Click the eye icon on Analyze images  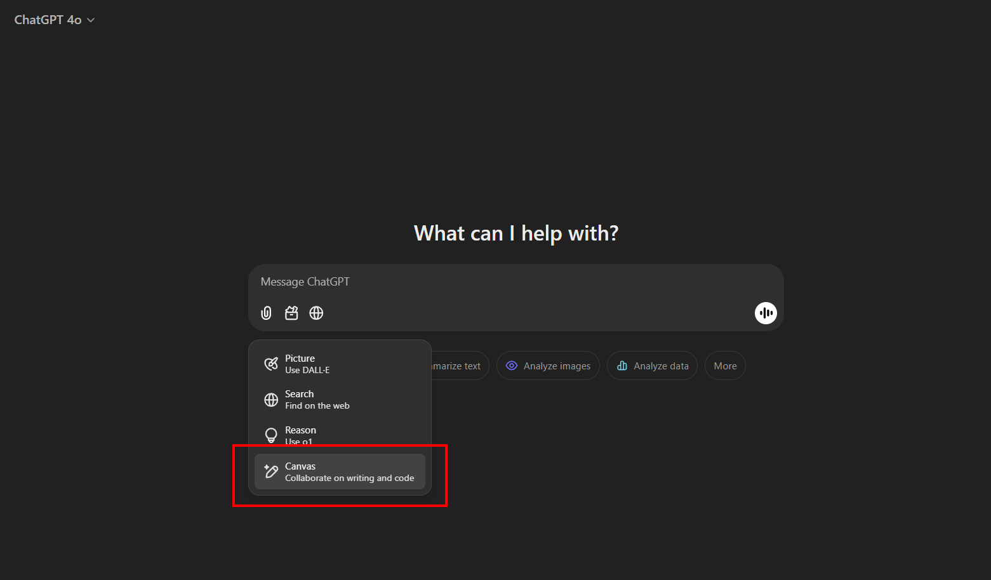(x=512, y=366)
